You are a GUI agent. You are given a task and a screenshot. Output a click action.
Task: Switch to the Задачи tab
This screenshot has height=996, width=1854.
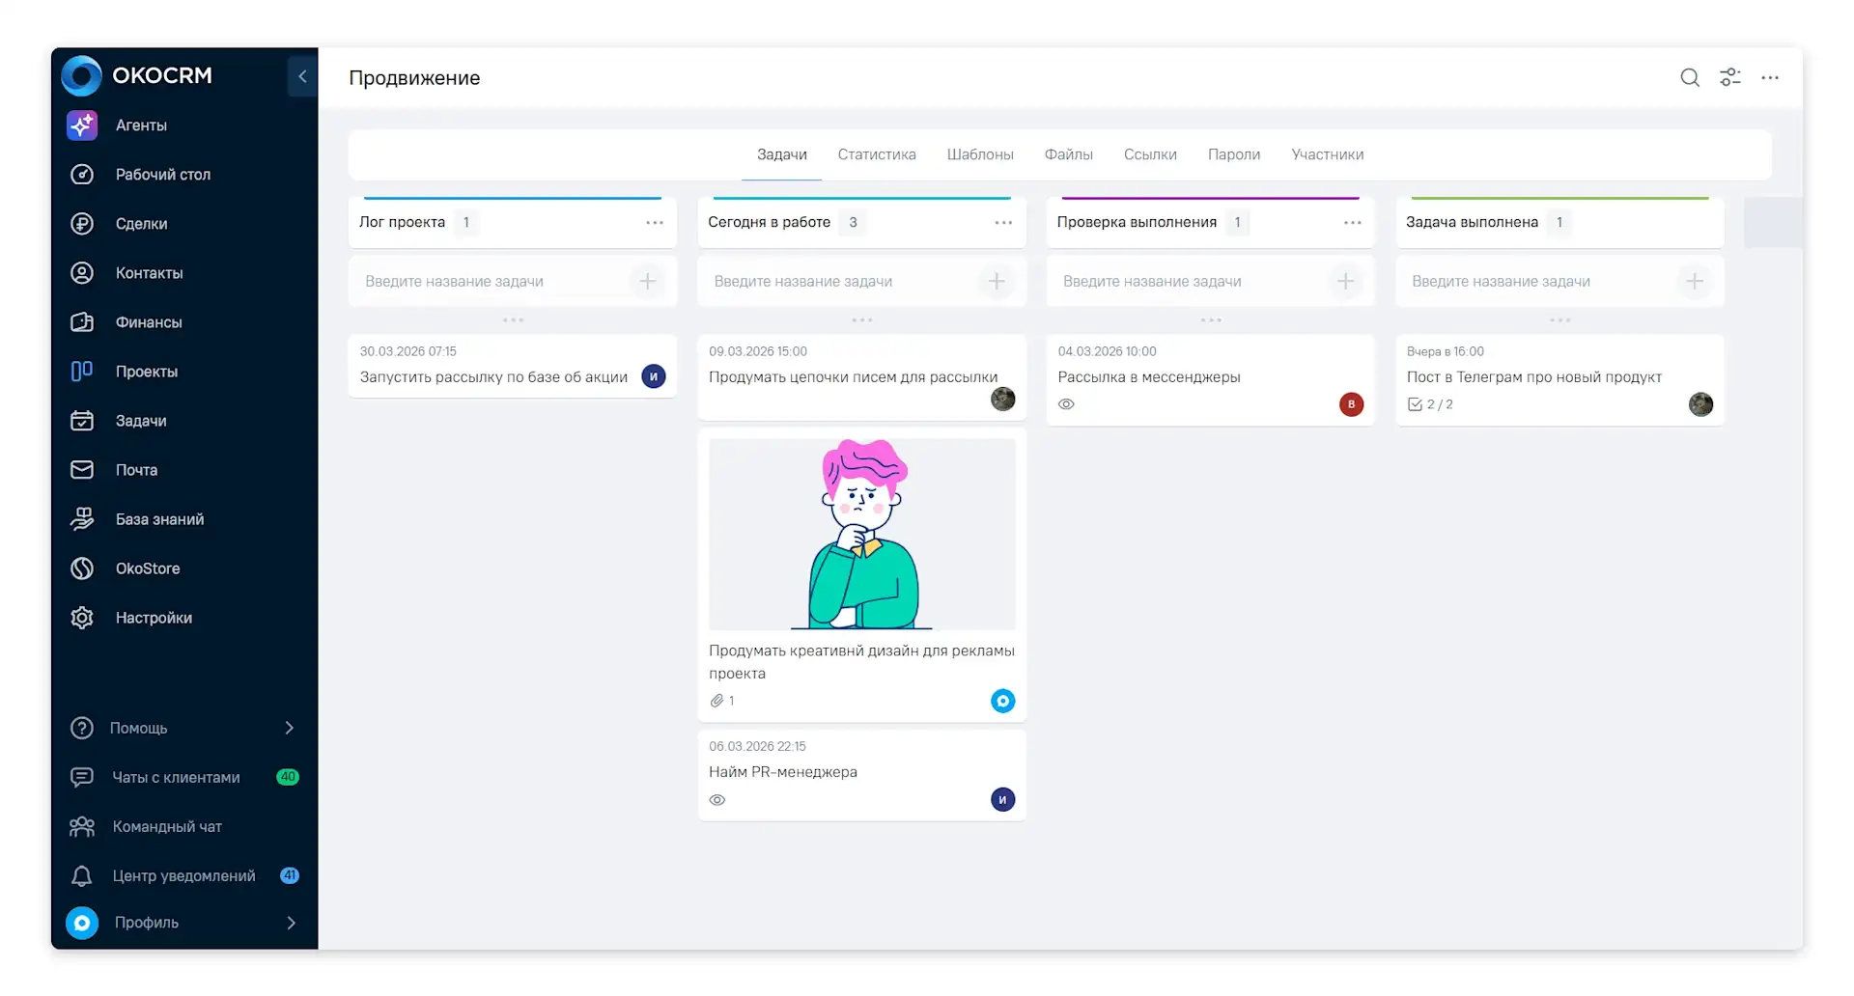pyautogui.click(x=782, y=154)
